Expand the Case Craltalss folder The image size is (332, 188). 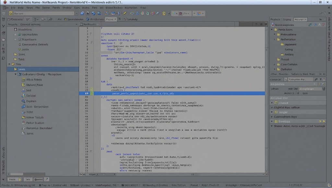(x=275, y=64)
